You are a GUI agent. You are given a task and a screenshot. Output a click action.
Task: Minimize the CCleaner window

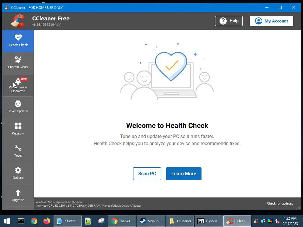tap(267, 7)
